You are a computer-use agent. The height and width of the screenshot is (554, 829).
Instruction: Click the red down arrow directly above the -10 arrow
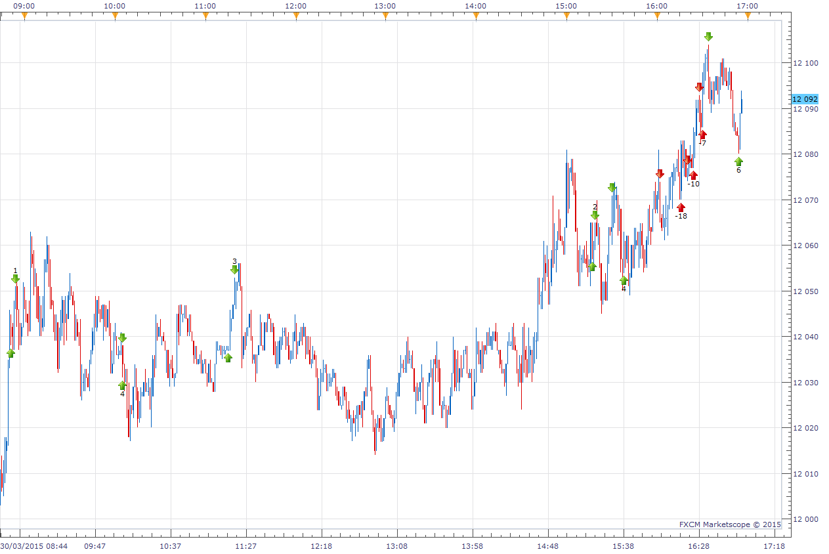(x=687, y=160)
